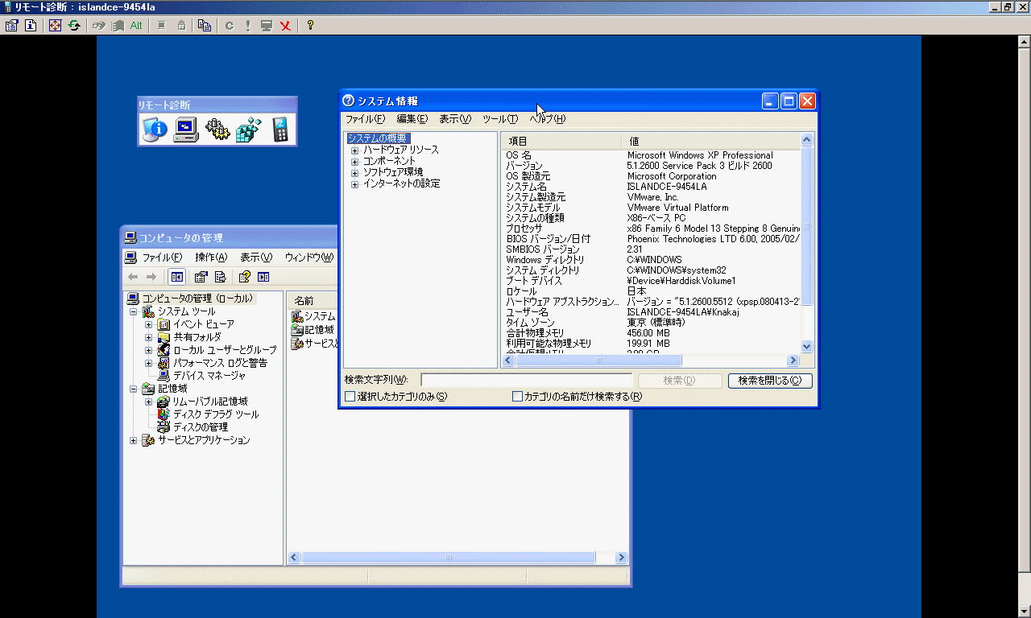This screenshot has height=618, width=1031.
Task: Click the properties sheet icon in top toolbar
Action: click(11, 25)
